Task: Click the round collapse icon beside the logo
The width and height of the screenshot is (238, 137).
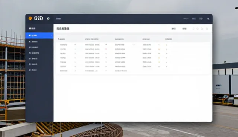Action: click(x=48, y=19)
